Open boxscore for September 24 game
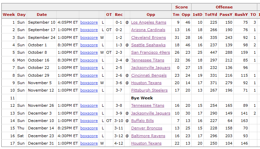 [89, 38]
